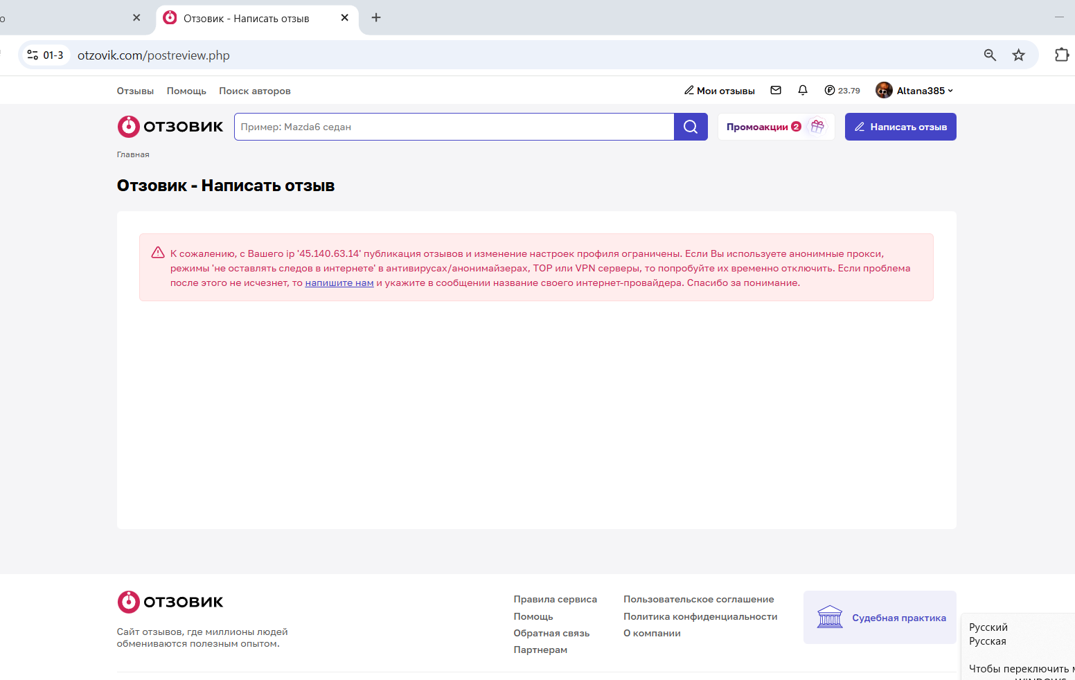Open Промоакции
This screenshot has width=1075, height=680.
[x=757, y=127]
